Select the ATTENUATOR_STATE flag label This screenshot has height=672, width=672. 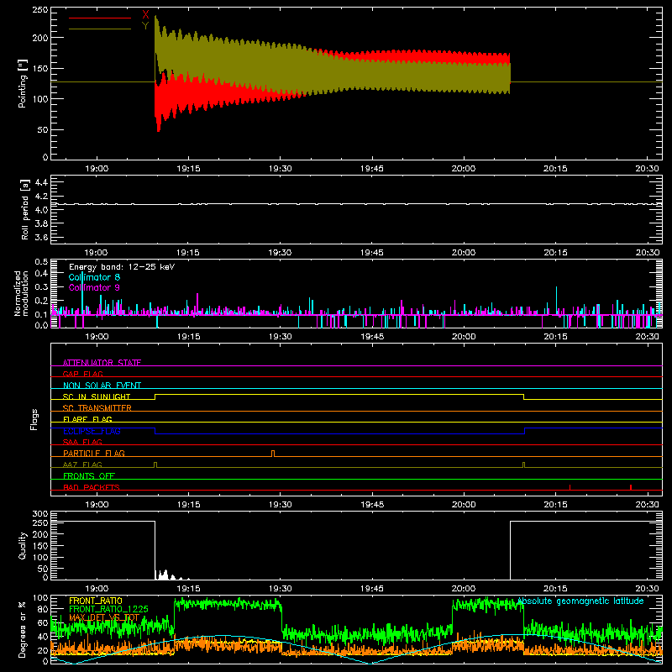(102, 363)
